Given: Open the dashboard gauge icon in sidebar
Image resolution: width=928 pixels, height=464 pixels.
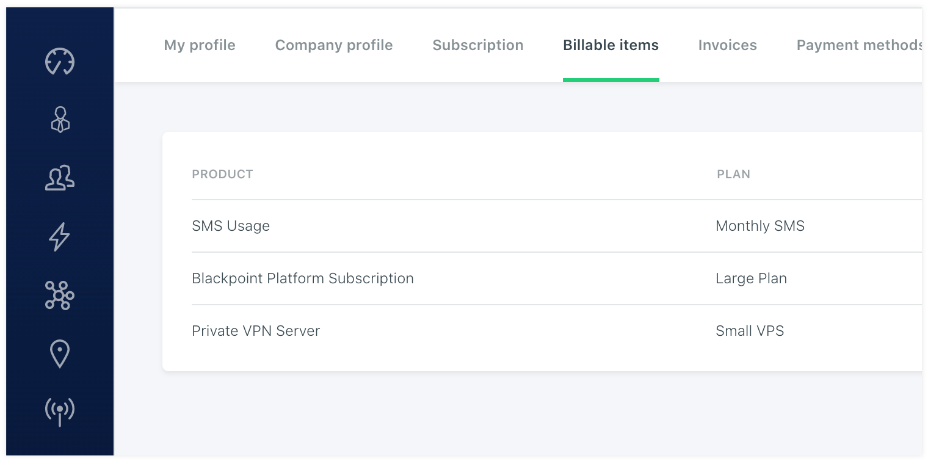Looking at the screenshot, I should pos(60,62).
